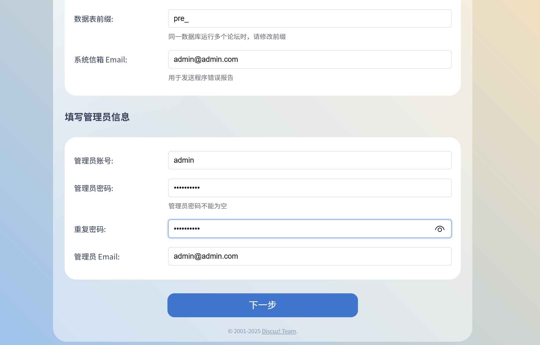Focus the 管理员密码 password field

point(310,188)
